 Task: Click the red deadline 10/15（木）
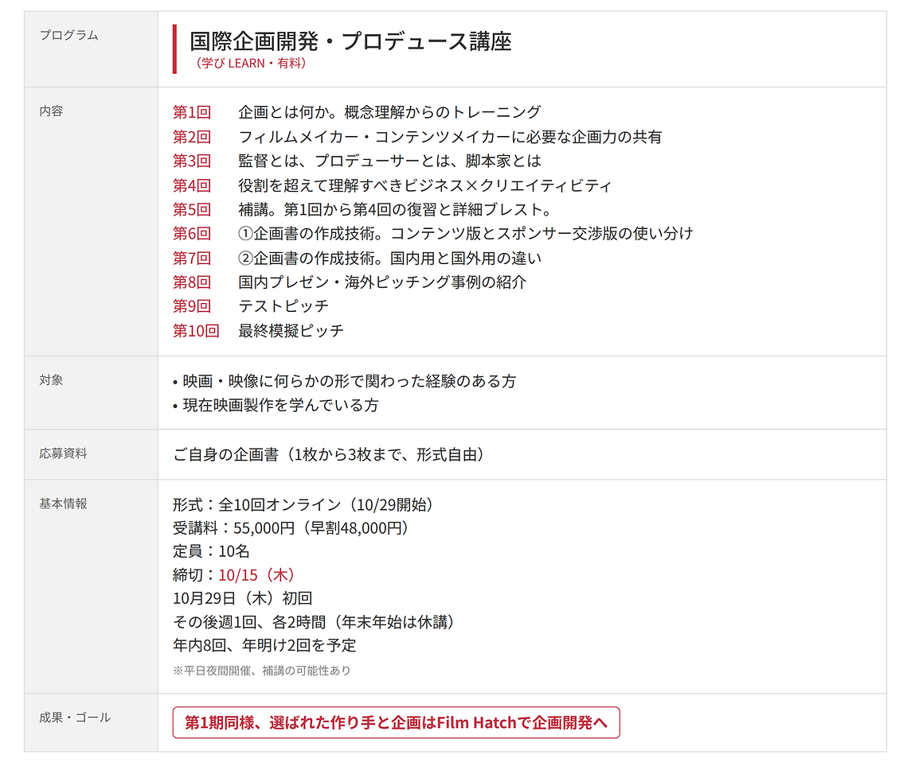[x=256, y=575]
